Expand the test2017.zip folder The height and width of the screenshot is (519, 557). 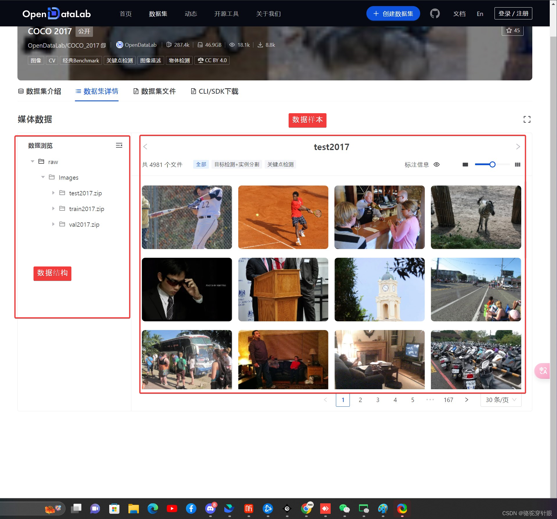tap(53, 193)
